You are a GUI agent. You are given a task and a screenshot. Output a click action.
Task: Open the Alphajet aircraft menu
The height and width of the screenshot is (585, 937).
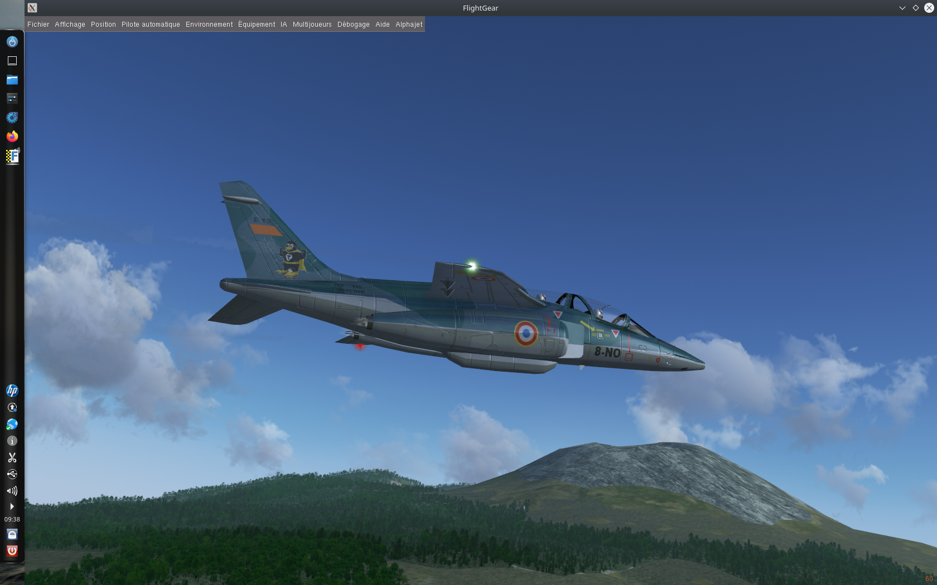(409, 25)
